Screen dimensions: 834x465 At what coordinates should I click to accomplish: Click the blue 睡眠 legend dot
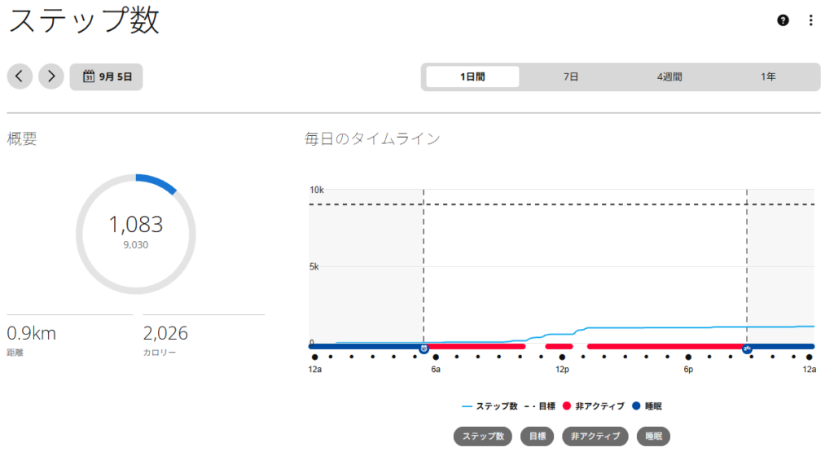coord(636,406)
